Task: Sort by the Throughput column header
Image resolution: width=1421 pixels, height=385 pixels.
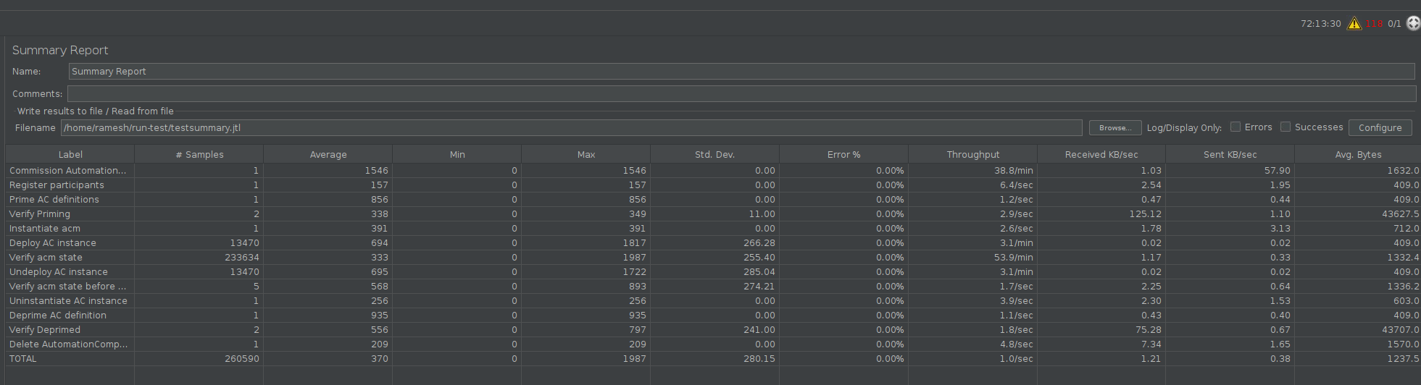Action: 972,154
